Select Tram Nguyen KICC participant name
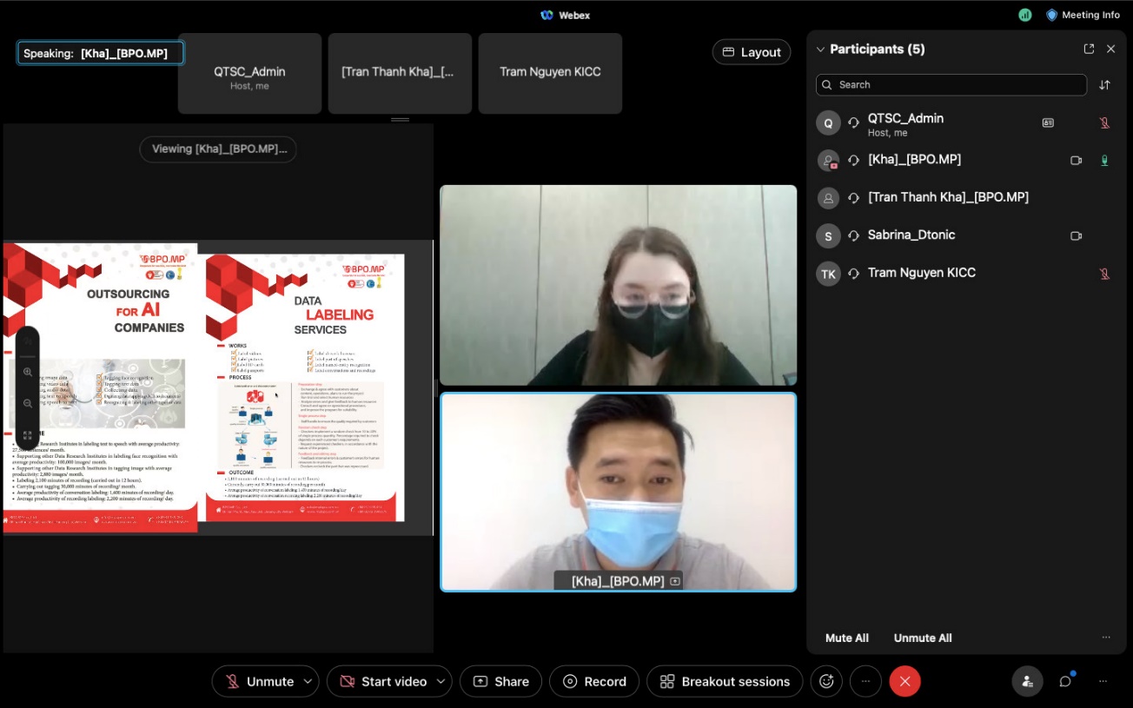This screenshot has width=1133, height=708. tap(922, 273)
